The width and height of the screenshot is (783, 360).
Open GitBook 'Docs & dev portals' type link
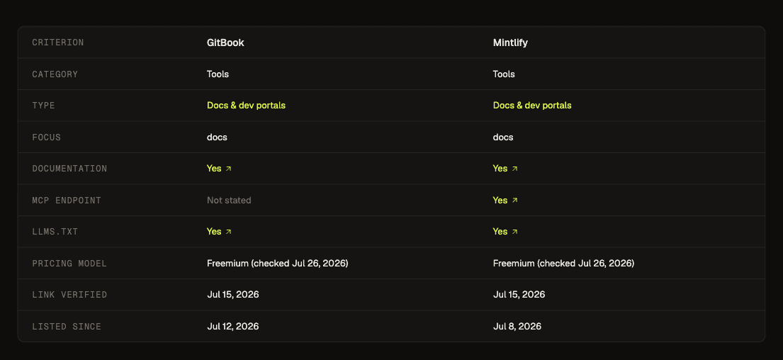246,106
